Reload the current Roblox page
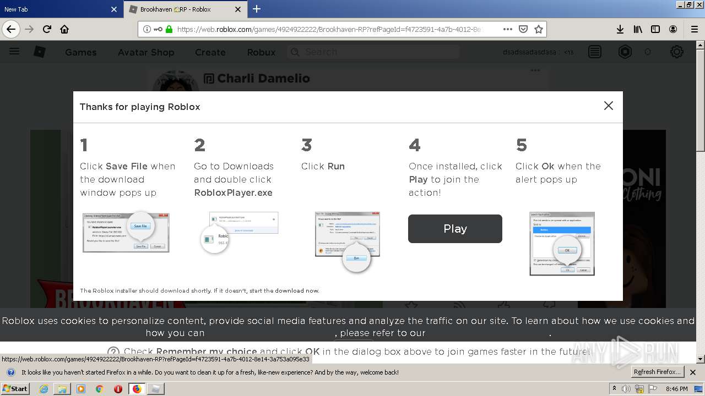 tap(47, 29)
